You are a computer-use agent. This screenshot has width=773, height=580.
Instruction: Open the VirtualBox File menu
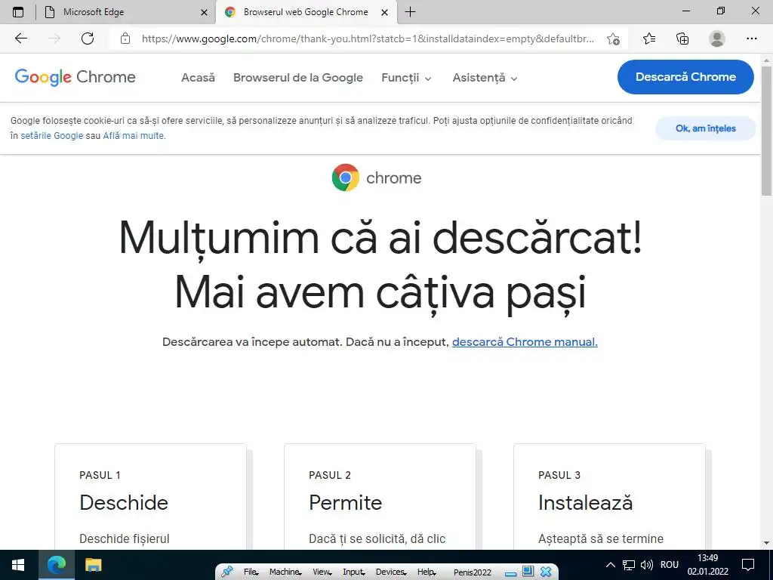251,572
